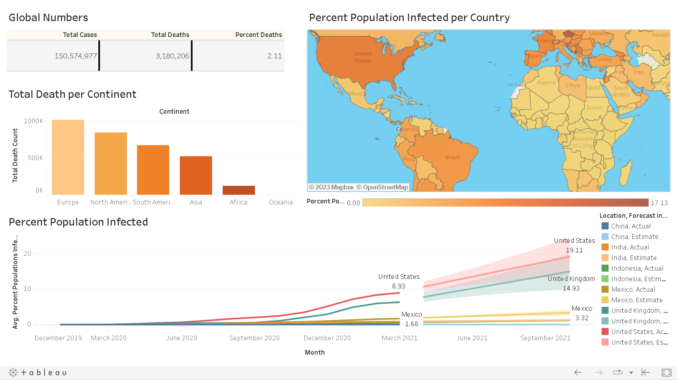Toggle India, Estimate legend entry
The width and height of the screenshot is (677, 380).
(x=634, y=258)
